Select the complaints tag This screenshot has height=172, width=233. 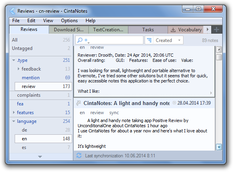coord(41,95)
